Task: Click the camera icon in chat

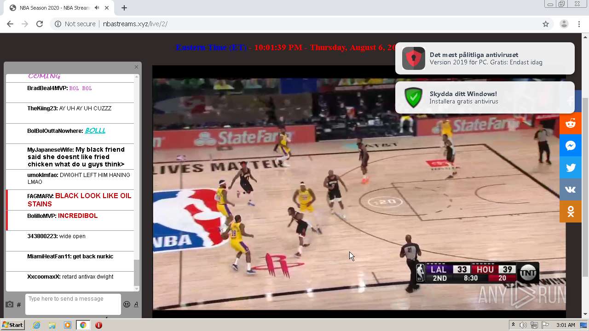Action: coord(9,304)
